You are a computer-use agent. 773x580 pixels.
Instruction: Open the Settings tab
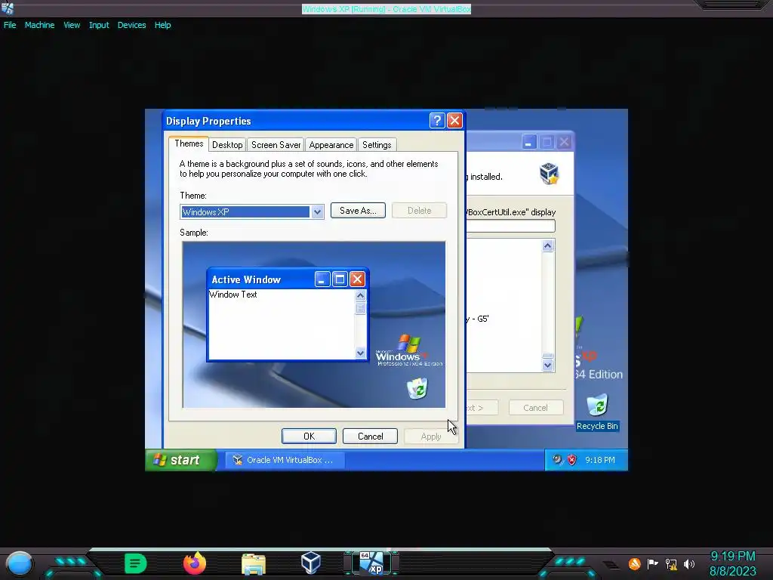point(377,145)
